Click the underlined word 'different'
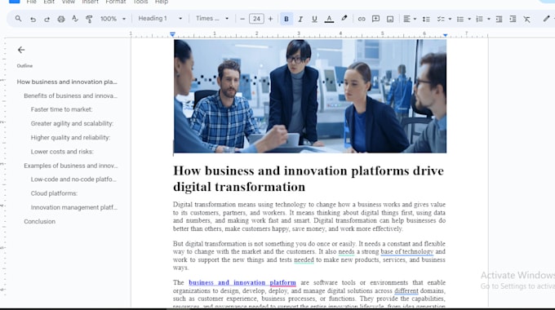The width and height of the screenshot is (555, 310). [406, 290]
